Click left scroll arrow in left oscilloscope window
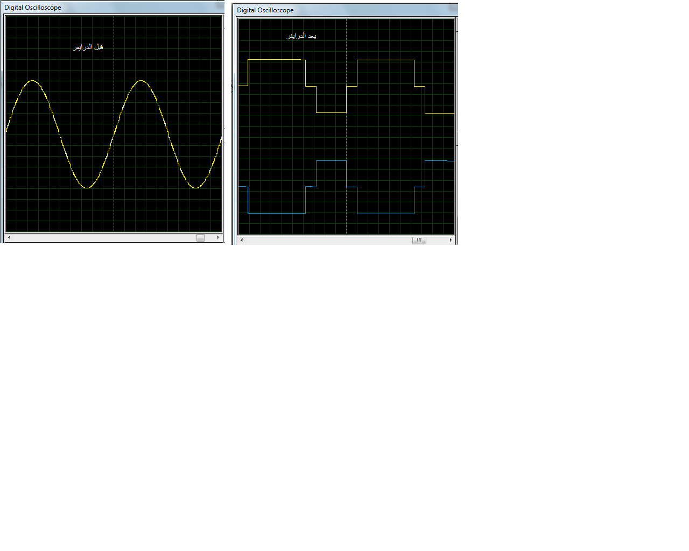This screenshot has width=689, height=551. point(9,237)
